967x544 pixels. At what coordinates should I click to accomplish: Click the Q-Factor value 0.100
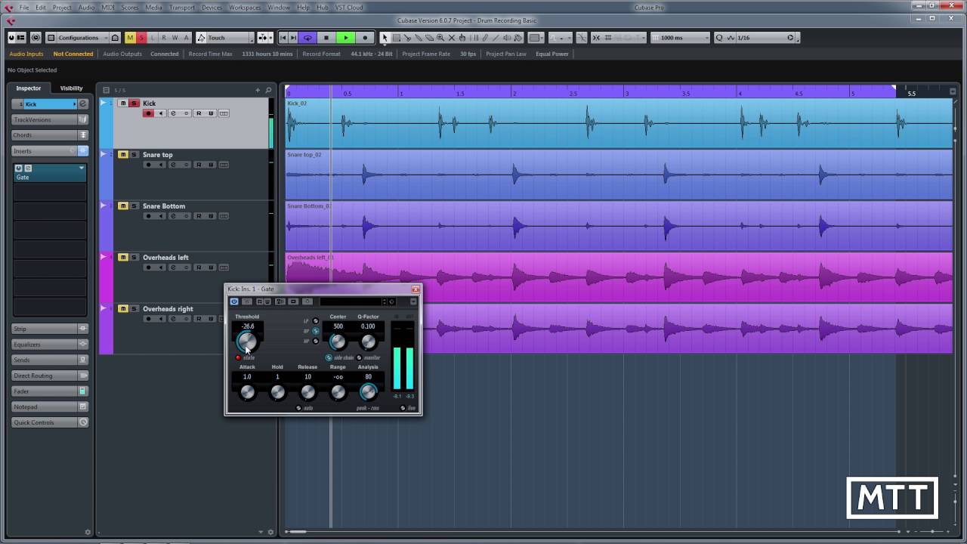click(x=368, y=326)
